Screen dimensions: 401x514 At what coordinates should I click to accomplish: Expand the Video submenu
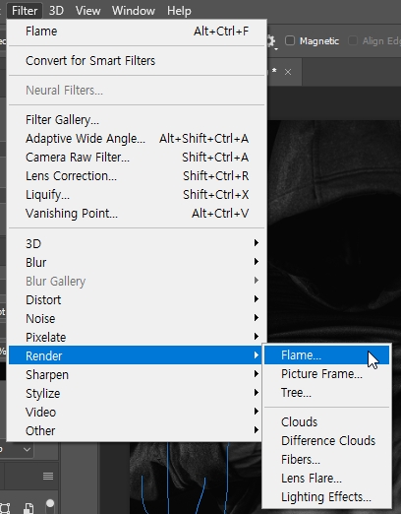(x=137, y=412)
